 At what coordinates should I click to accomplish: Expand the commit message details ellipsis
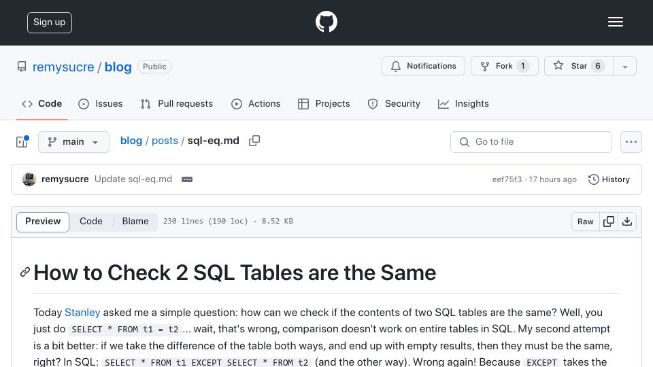187,179
